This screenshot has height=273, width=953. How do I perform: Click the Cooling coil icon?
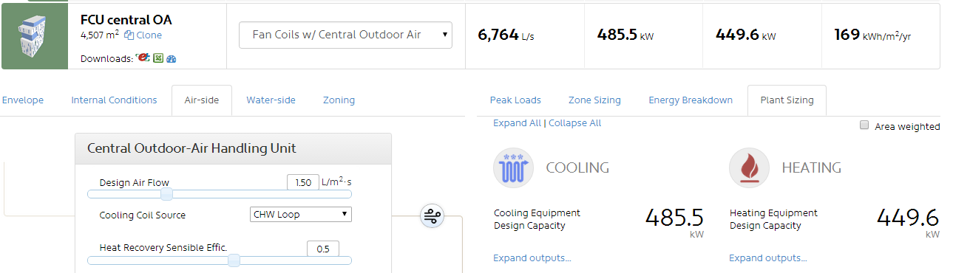tap(512, 167)
